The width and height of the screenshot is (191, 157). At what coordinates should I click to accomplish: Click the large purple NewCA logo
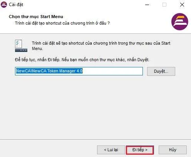(180, 22)
